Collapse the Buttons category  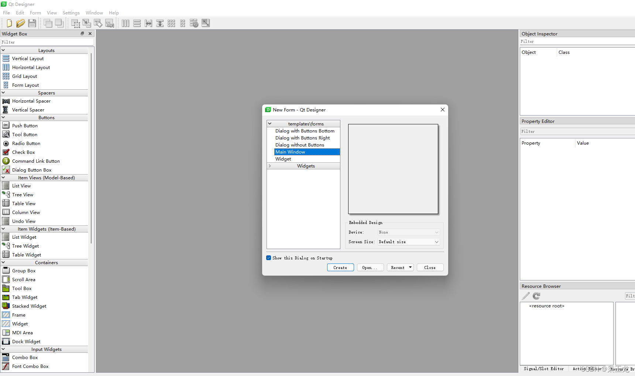click(x=3, y=118)
